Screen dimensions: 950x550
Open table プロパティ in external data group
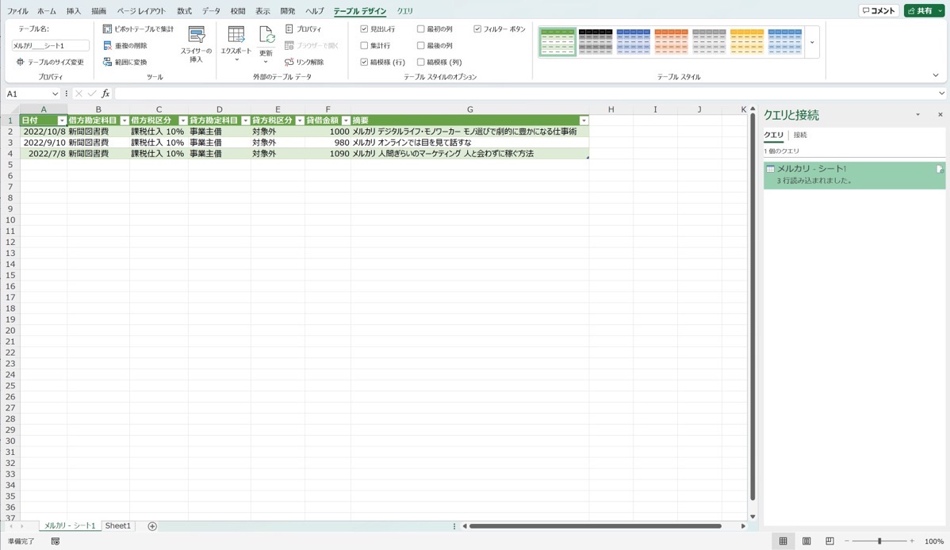click(304, 29)
